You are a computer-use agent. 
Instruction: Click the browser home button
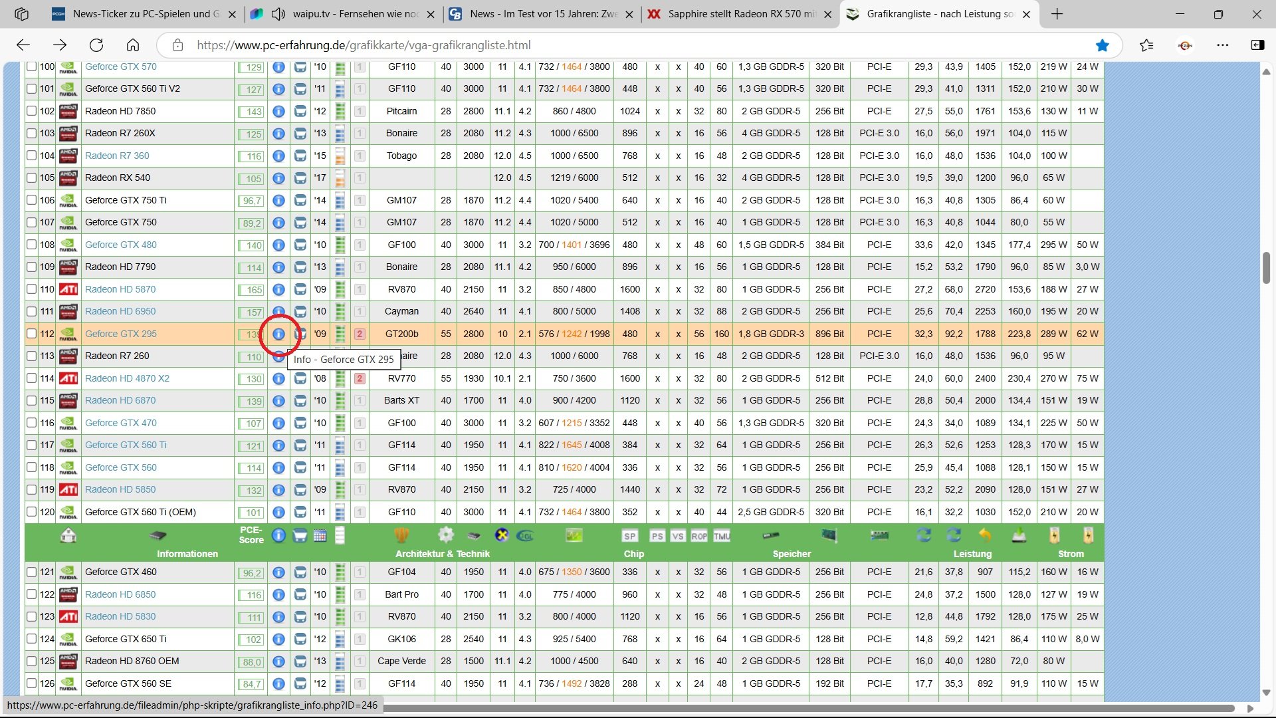[133, 45]
